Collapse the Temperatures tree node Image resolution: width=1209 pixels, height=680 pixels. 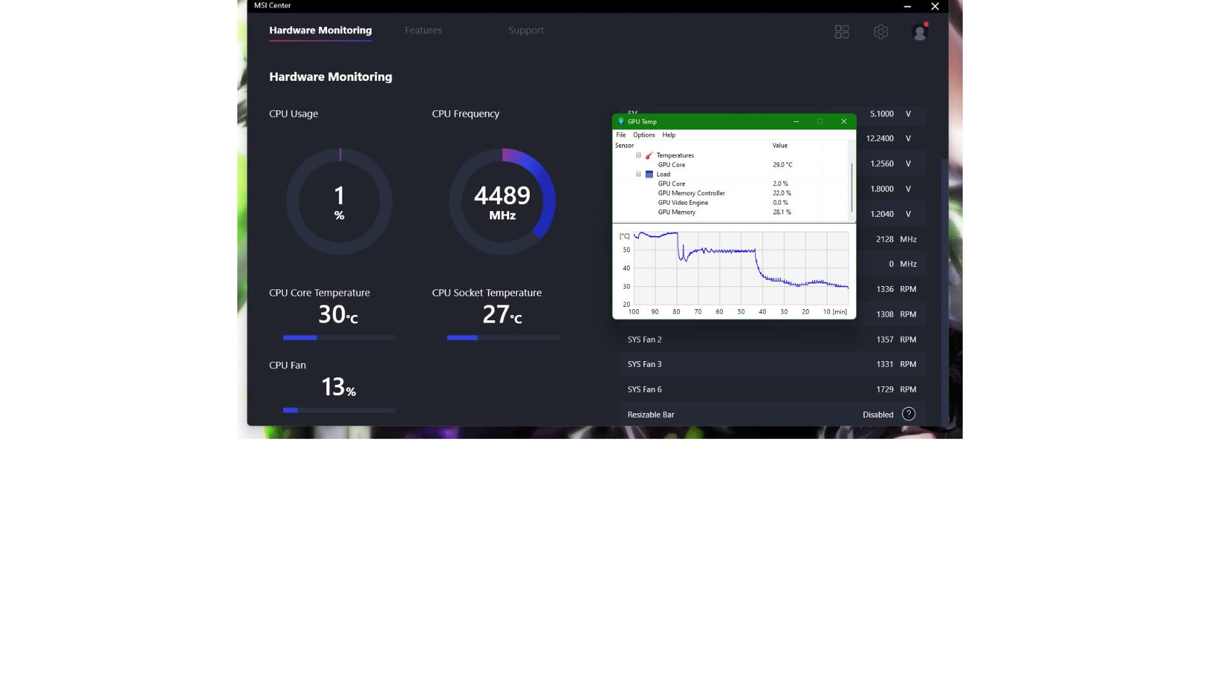[x=638, y=155]
